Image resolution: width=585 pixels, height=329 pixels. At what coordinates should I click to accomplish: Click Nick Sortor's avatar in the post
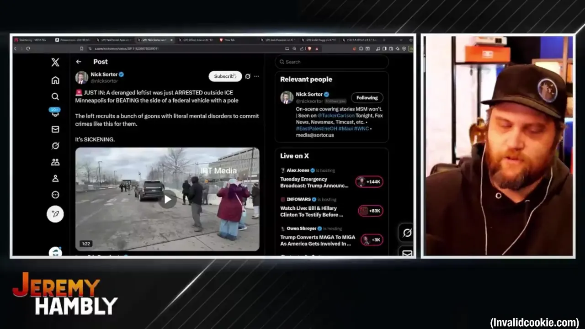coord(81,77)
